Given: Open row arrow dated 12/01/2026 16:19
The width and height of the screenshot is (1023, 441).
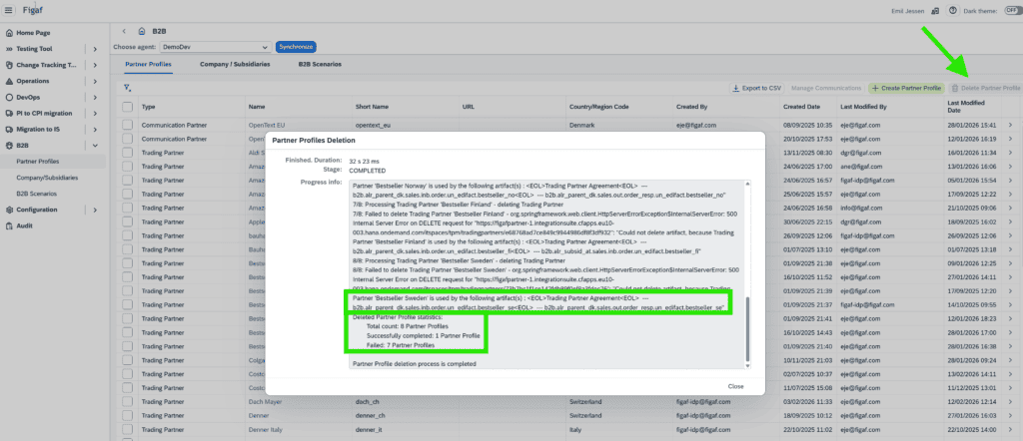Looking at the screenshot, I should (x=1011, y=139).
